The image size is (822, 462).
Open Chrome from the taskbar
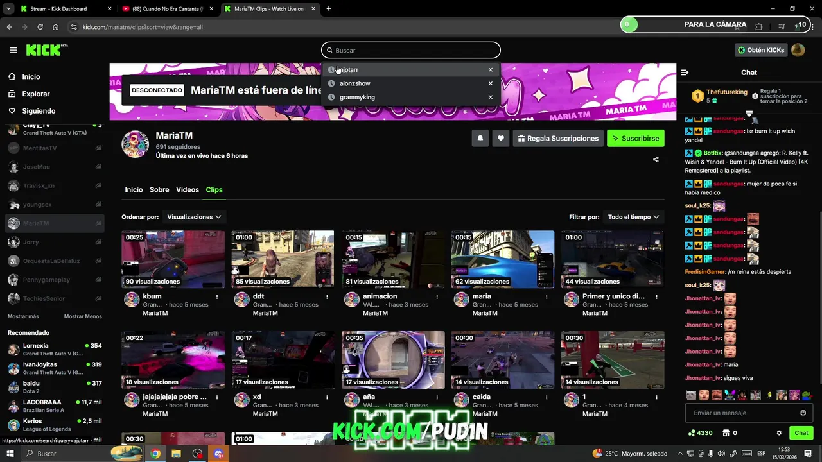pyautogui.click(x=155, y=454)
